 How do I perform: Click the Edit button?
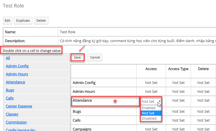(7, 20)
